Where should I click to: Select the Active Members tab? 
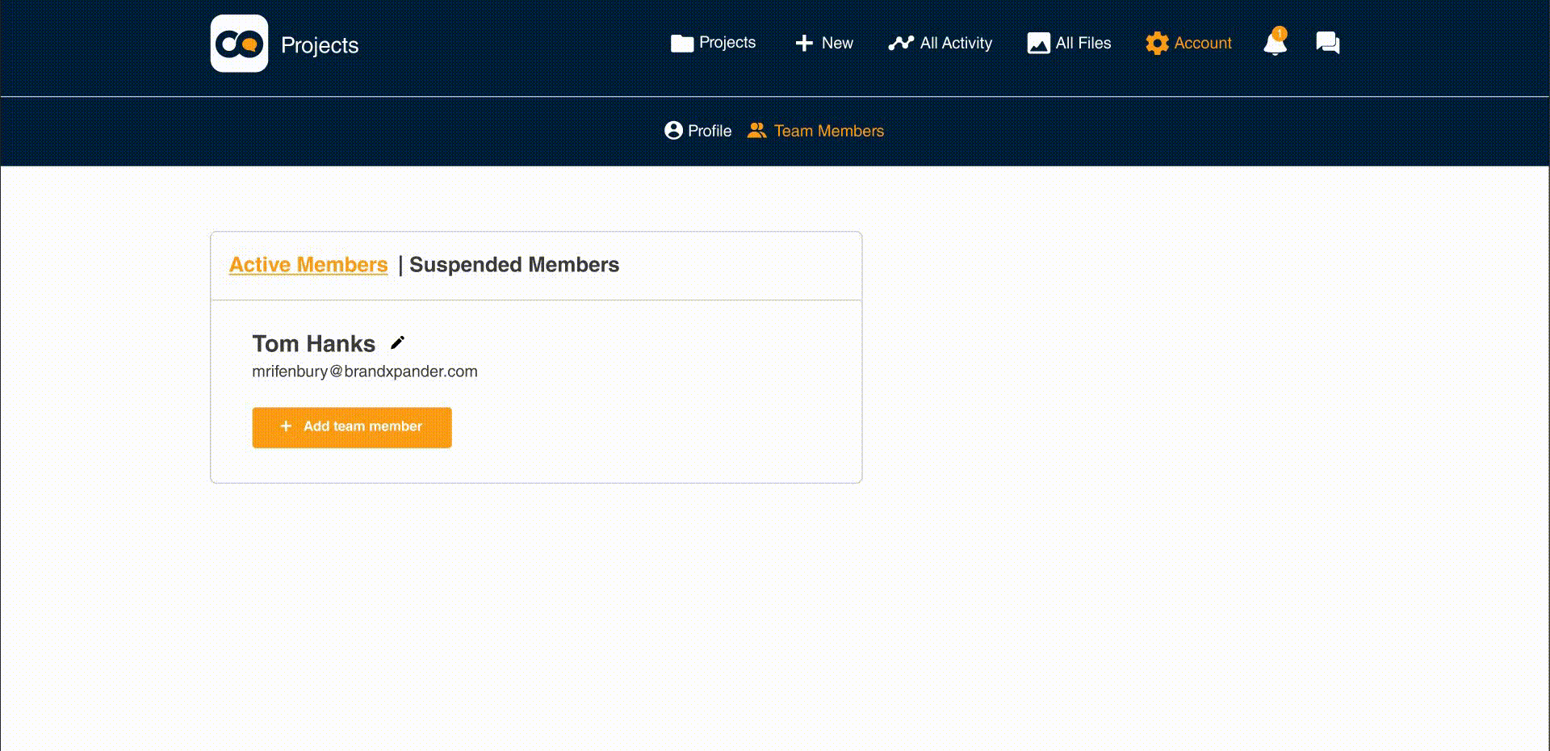tap(308, 265)
